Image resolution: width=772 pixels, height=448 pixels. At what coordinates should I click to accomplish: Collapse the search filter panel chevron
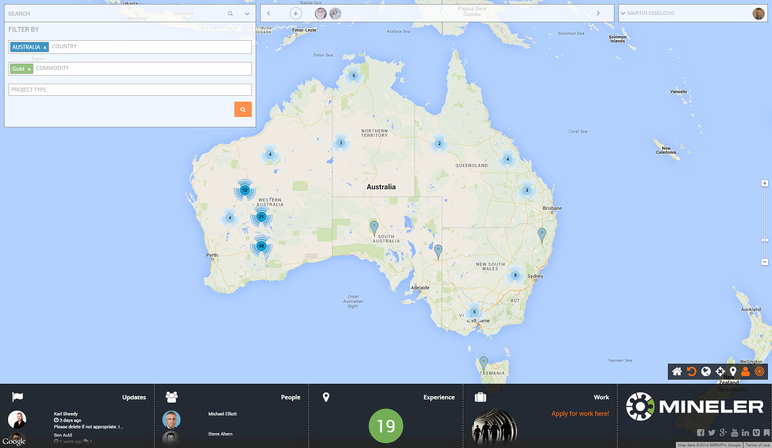247,13
